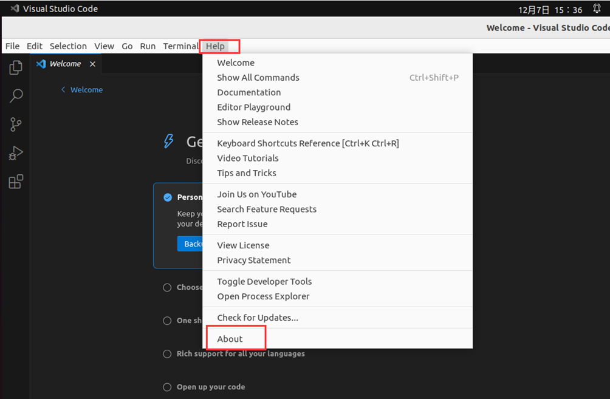Open the Run menu
The height and width of the screenshot is (399, 610).
tap(148, 46)
